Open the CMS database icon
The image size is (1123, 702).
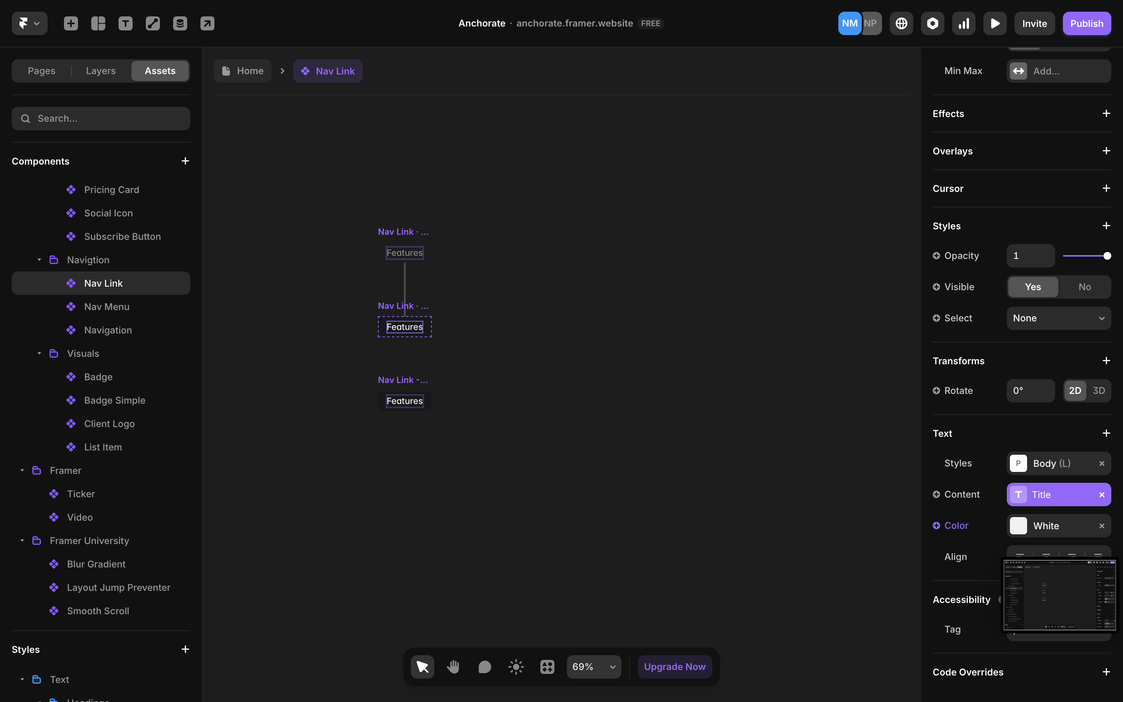coord(180,23)
